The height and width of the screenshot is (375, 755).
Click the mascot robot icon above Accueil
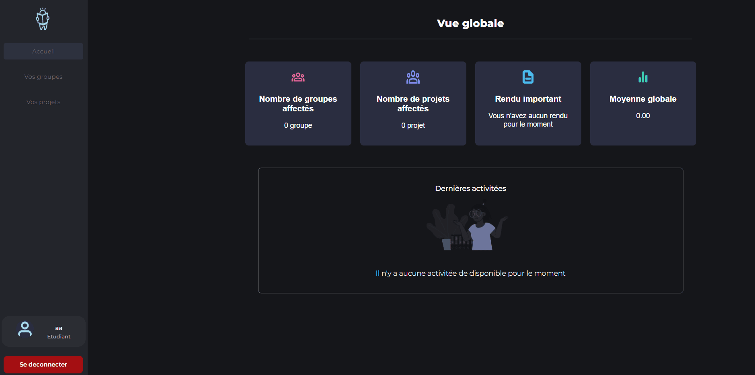[43, 18]
